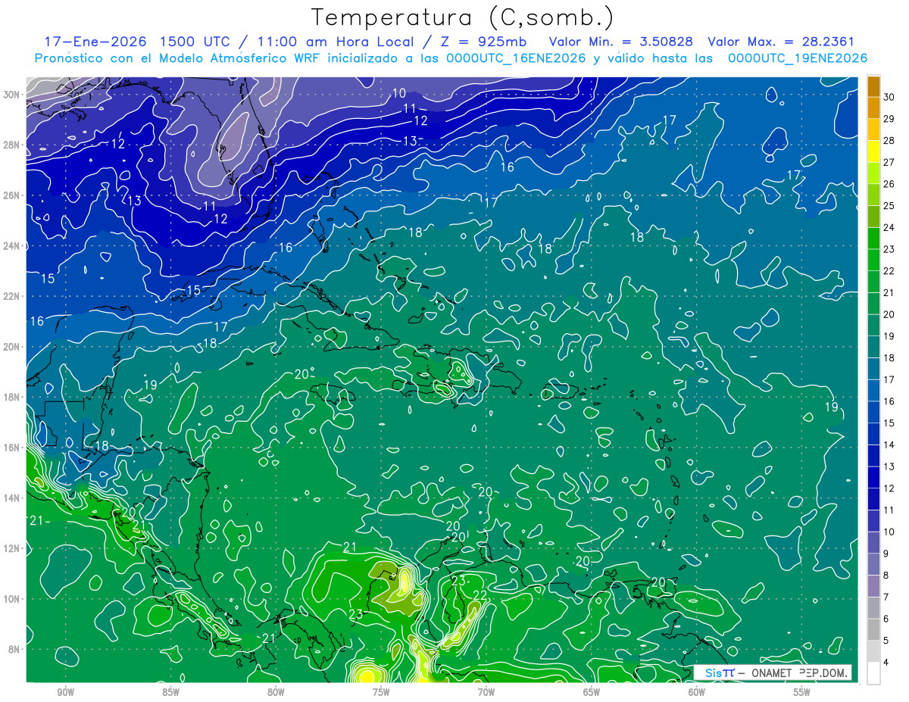Click the legend swatch between 19 and 20
Screen dimensions: 909x702
pyautogui.click(x=874, y=325)
